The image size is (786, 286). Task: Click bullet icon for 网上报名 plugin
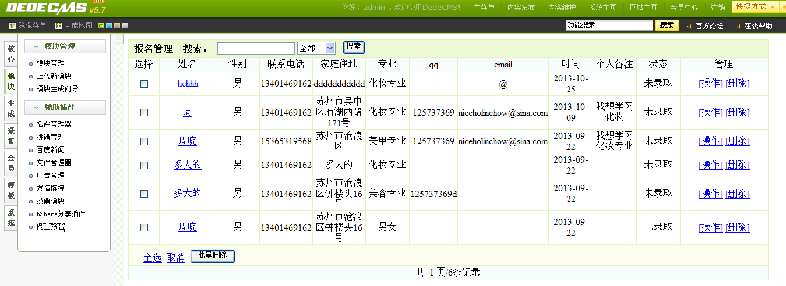[x=31, y=227]
